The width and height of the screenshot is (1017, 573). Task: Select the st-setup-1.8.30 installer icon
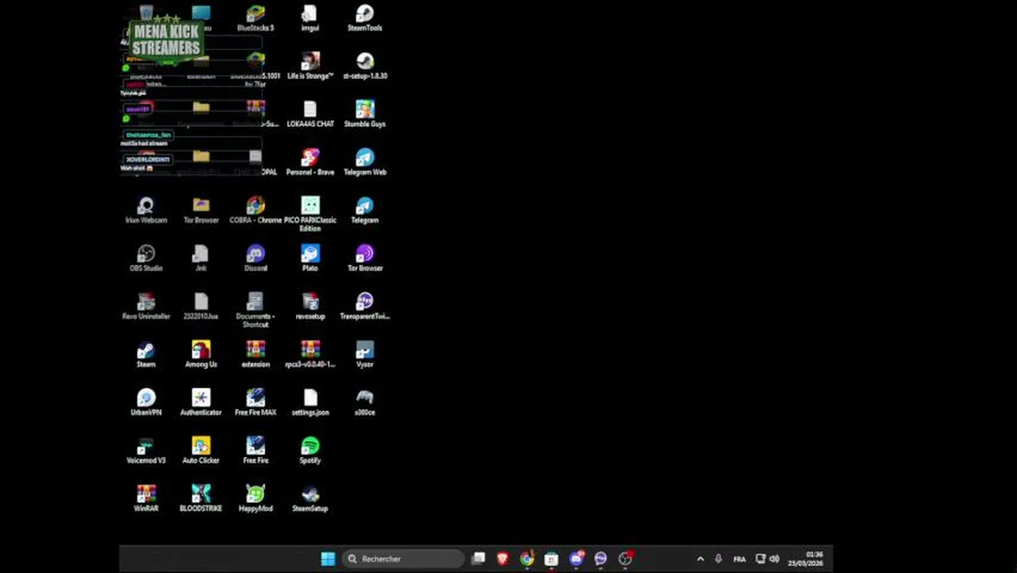pyautogui.click(x=364, y=66)
